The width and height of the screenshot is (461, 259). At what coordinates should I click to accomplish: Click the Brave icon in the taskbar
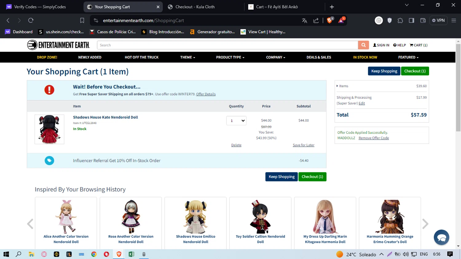pos(119,254)
